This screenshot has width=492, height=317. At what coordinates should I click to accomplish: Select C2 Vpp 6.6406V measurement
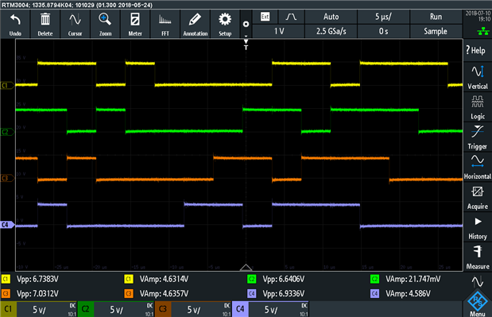tap(283, 279)
